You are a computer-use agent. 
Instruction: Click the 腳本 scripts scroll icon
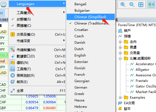pyautogui.click(x=120, y=109)
